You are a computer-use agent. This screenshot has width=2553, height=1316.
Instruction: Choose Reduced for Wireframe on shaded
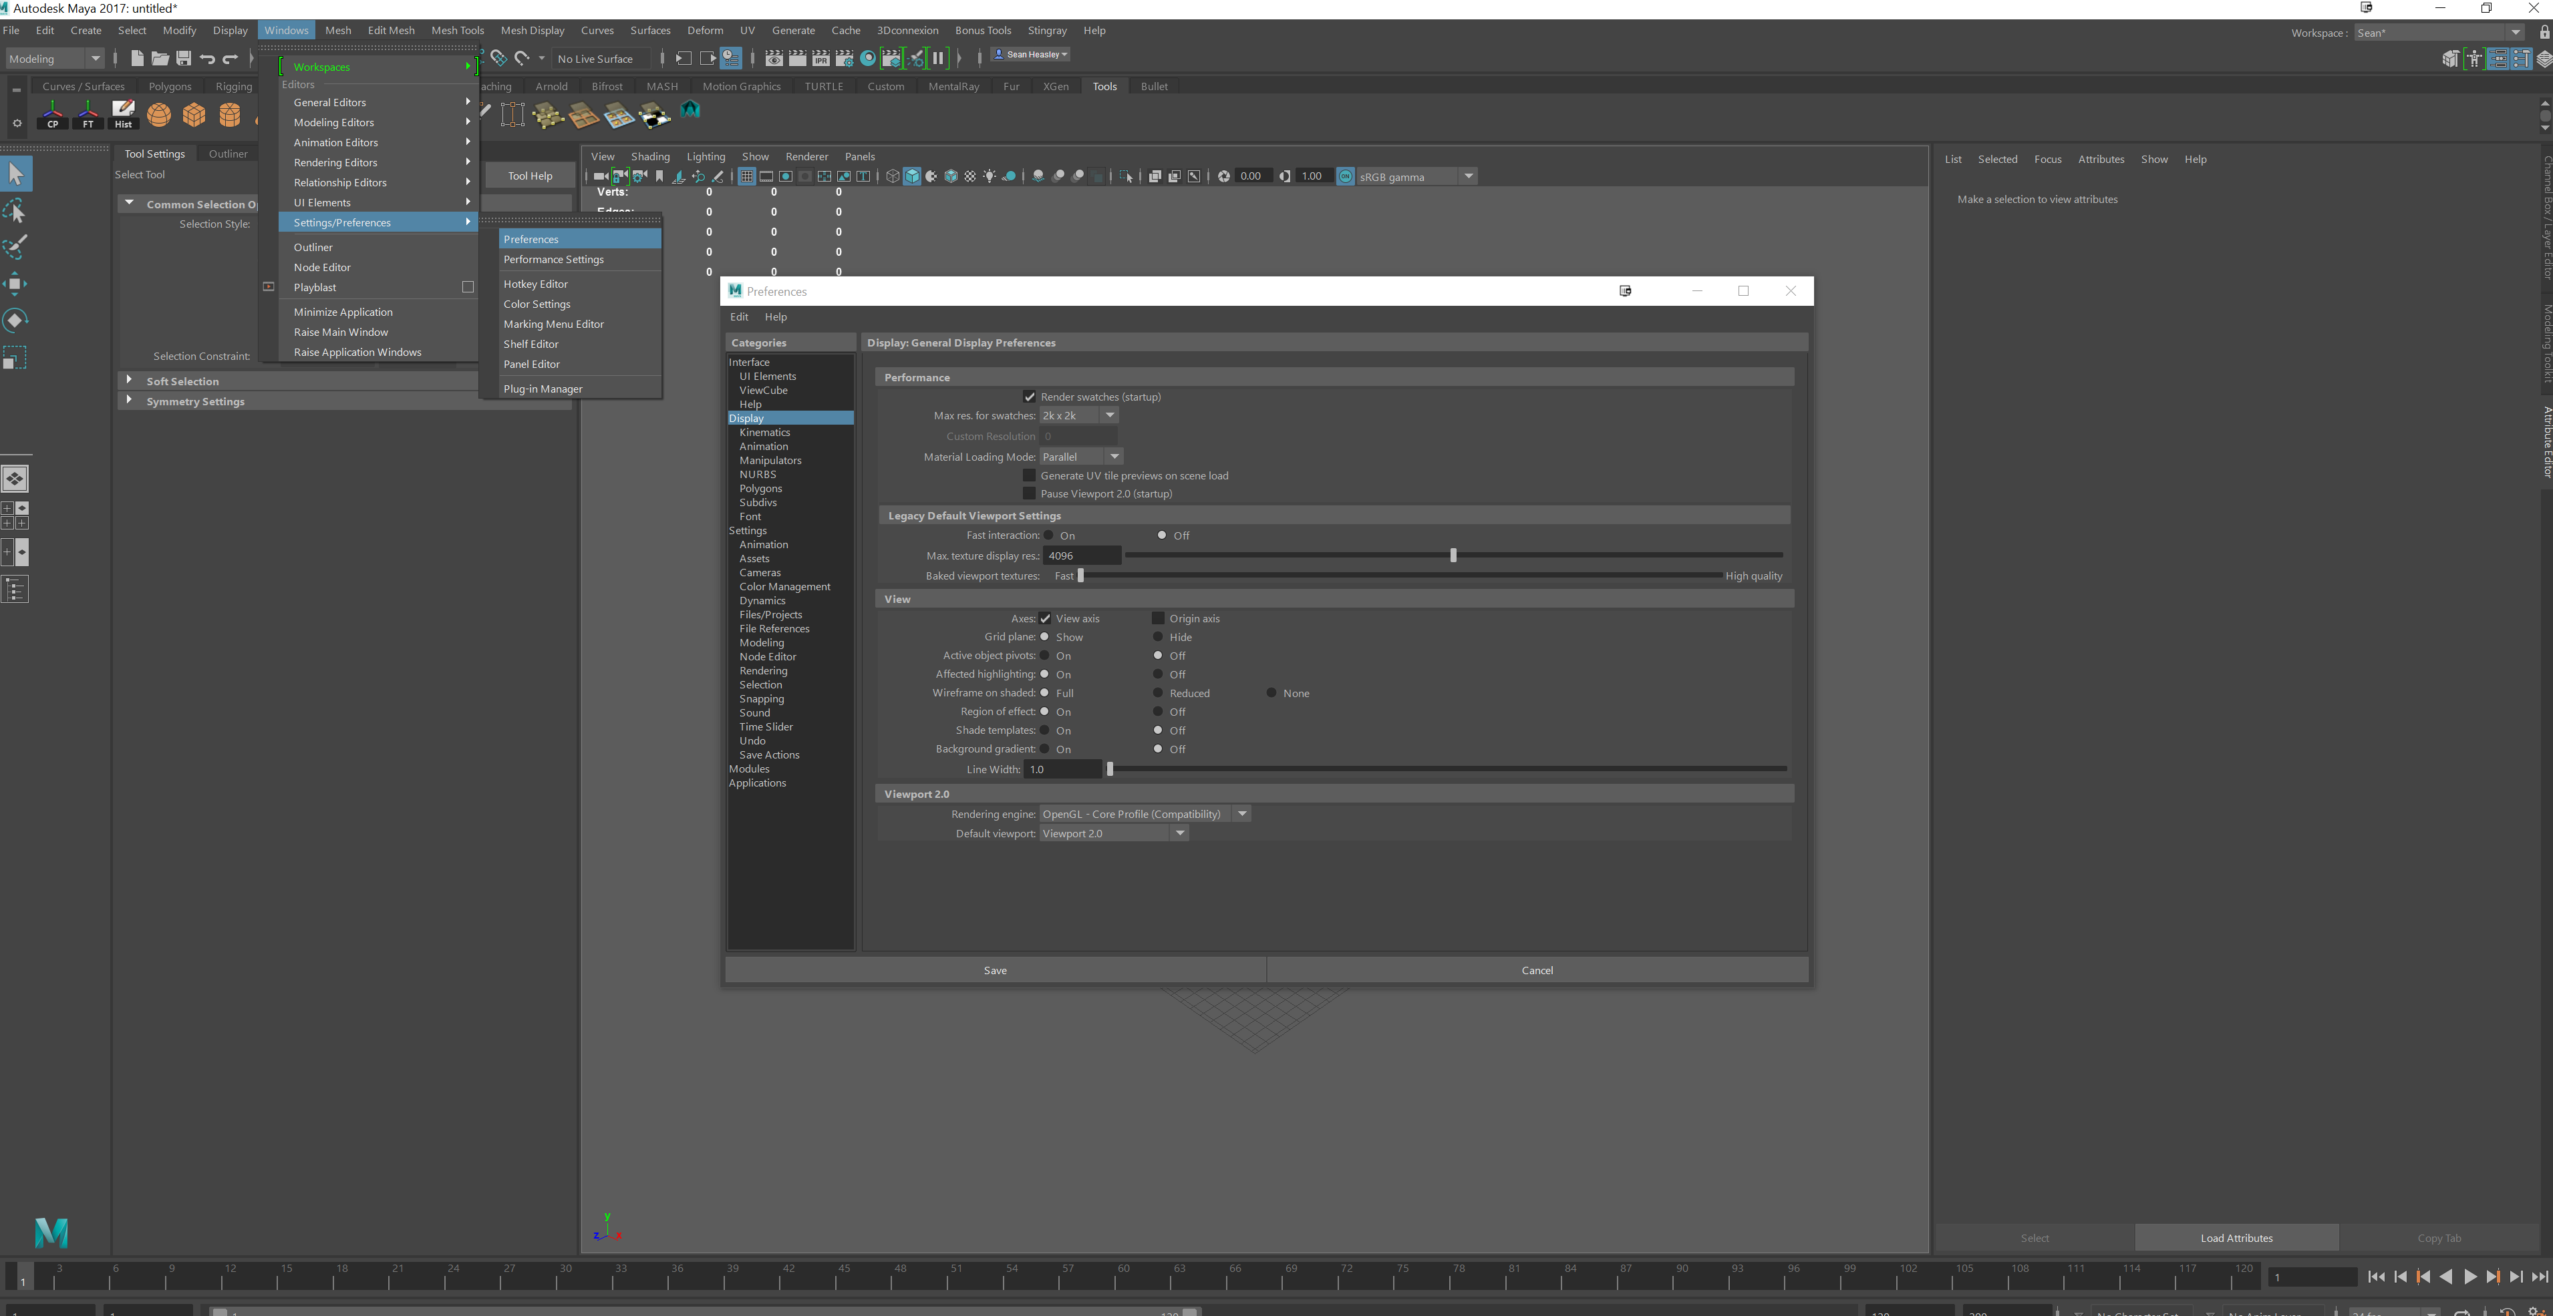click(x=1158, y=693)
